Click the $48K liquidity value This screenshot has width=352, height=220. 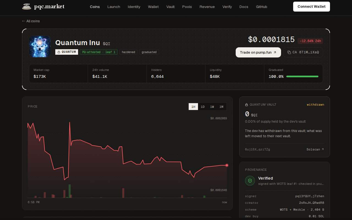coord(215,76)
